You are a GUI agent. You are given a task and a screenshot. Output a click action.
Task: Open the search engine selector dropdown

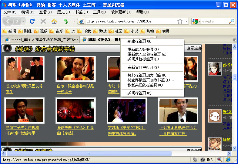(196, 21)
